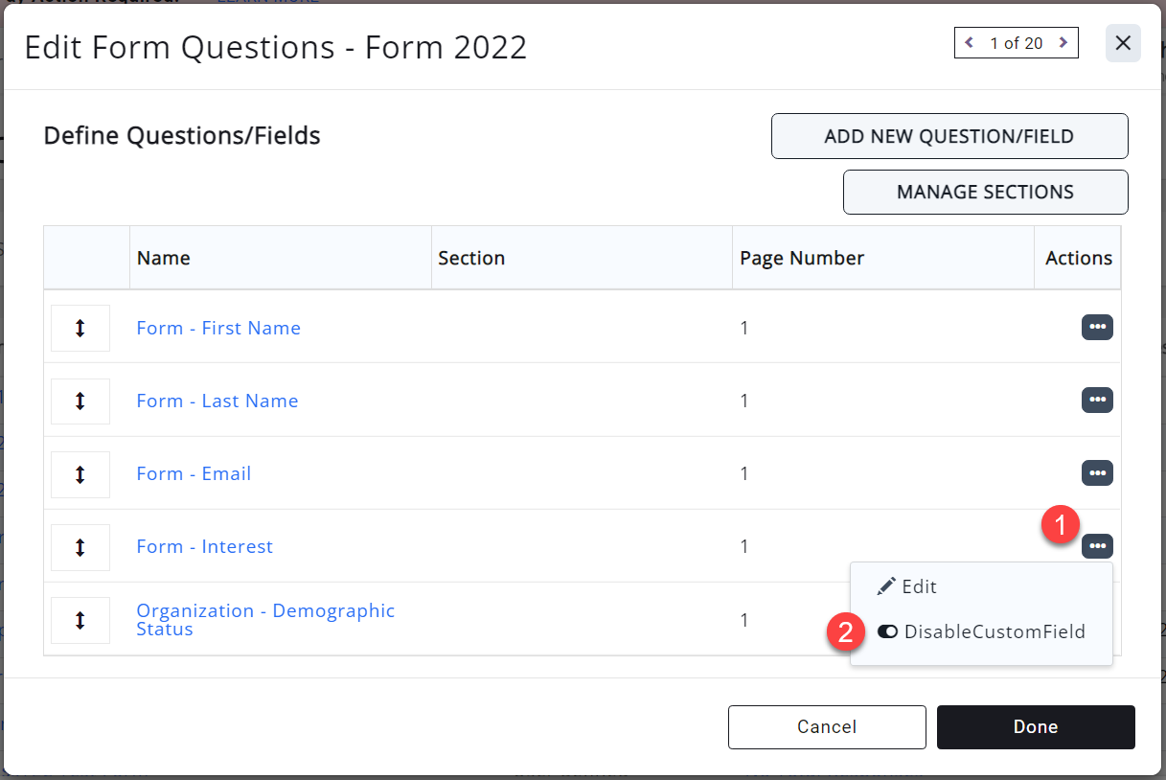Click ellipsis button for Form - Interest row
This screenshot has height=780, width=1166.
(x=1097, y=546)
